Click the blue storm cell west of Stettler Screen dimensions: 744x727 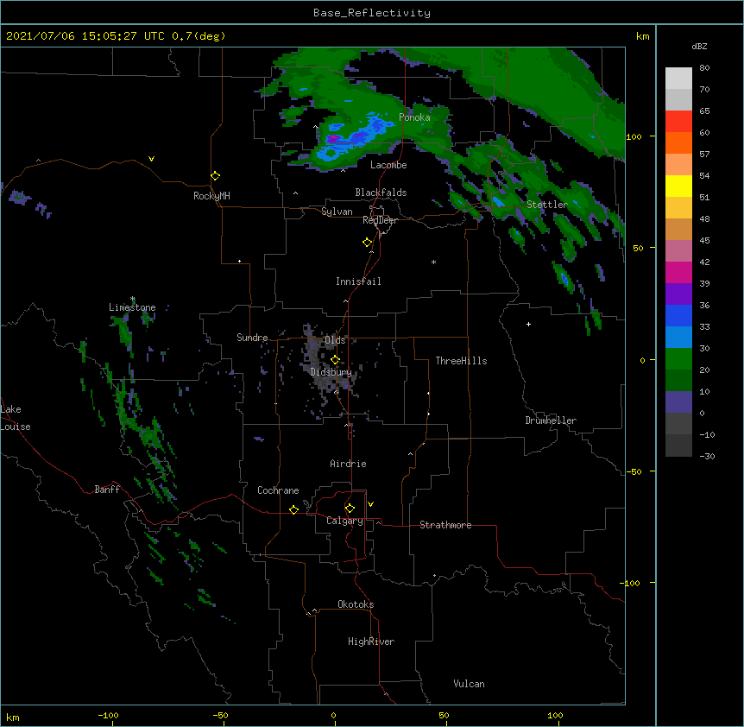(498, 201)
